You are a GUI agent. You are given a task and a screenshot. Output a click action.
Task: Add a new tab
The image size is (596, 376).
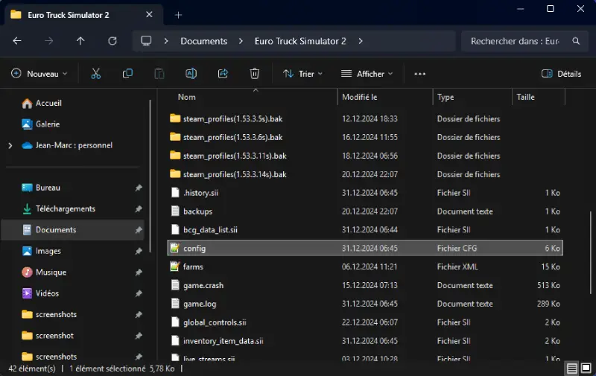(x=178, y=14)
